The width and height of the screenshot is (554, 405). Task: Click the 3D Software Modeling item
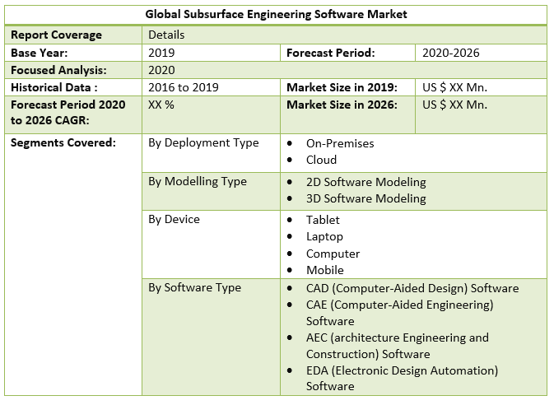(365, 198)
